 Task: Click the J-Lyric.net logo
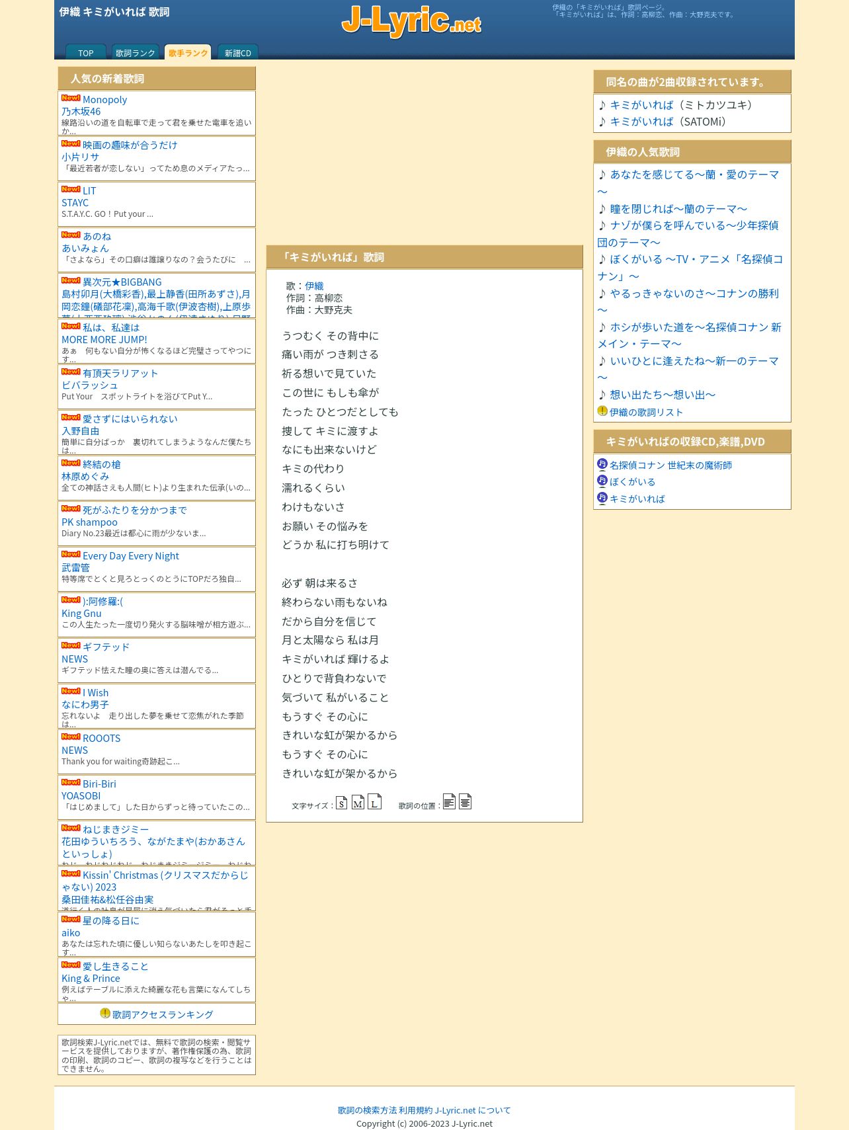411,20
